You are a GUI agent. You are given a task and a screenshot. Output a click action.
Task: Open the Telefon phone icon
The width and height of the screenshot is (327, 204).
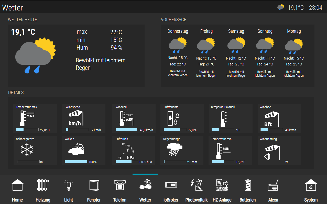click(119, 185)
